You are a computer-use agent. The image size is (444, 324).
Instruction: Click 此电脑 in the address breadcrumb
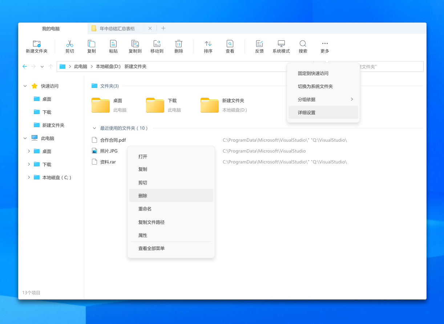(x=81, y=66)
